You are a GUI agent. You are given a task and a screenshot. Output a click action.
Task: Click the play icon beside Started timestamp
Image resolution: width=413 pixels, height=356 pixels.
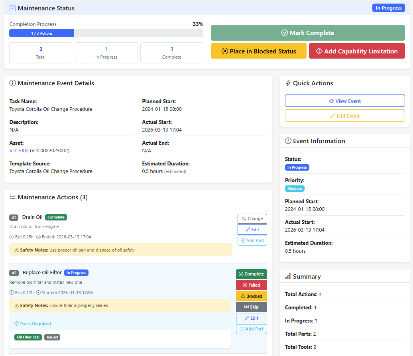38,293
